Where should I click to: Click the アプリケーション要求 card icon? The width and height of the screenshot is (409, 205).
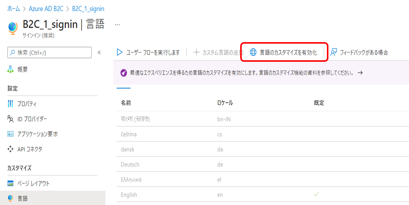coord(10,134)
